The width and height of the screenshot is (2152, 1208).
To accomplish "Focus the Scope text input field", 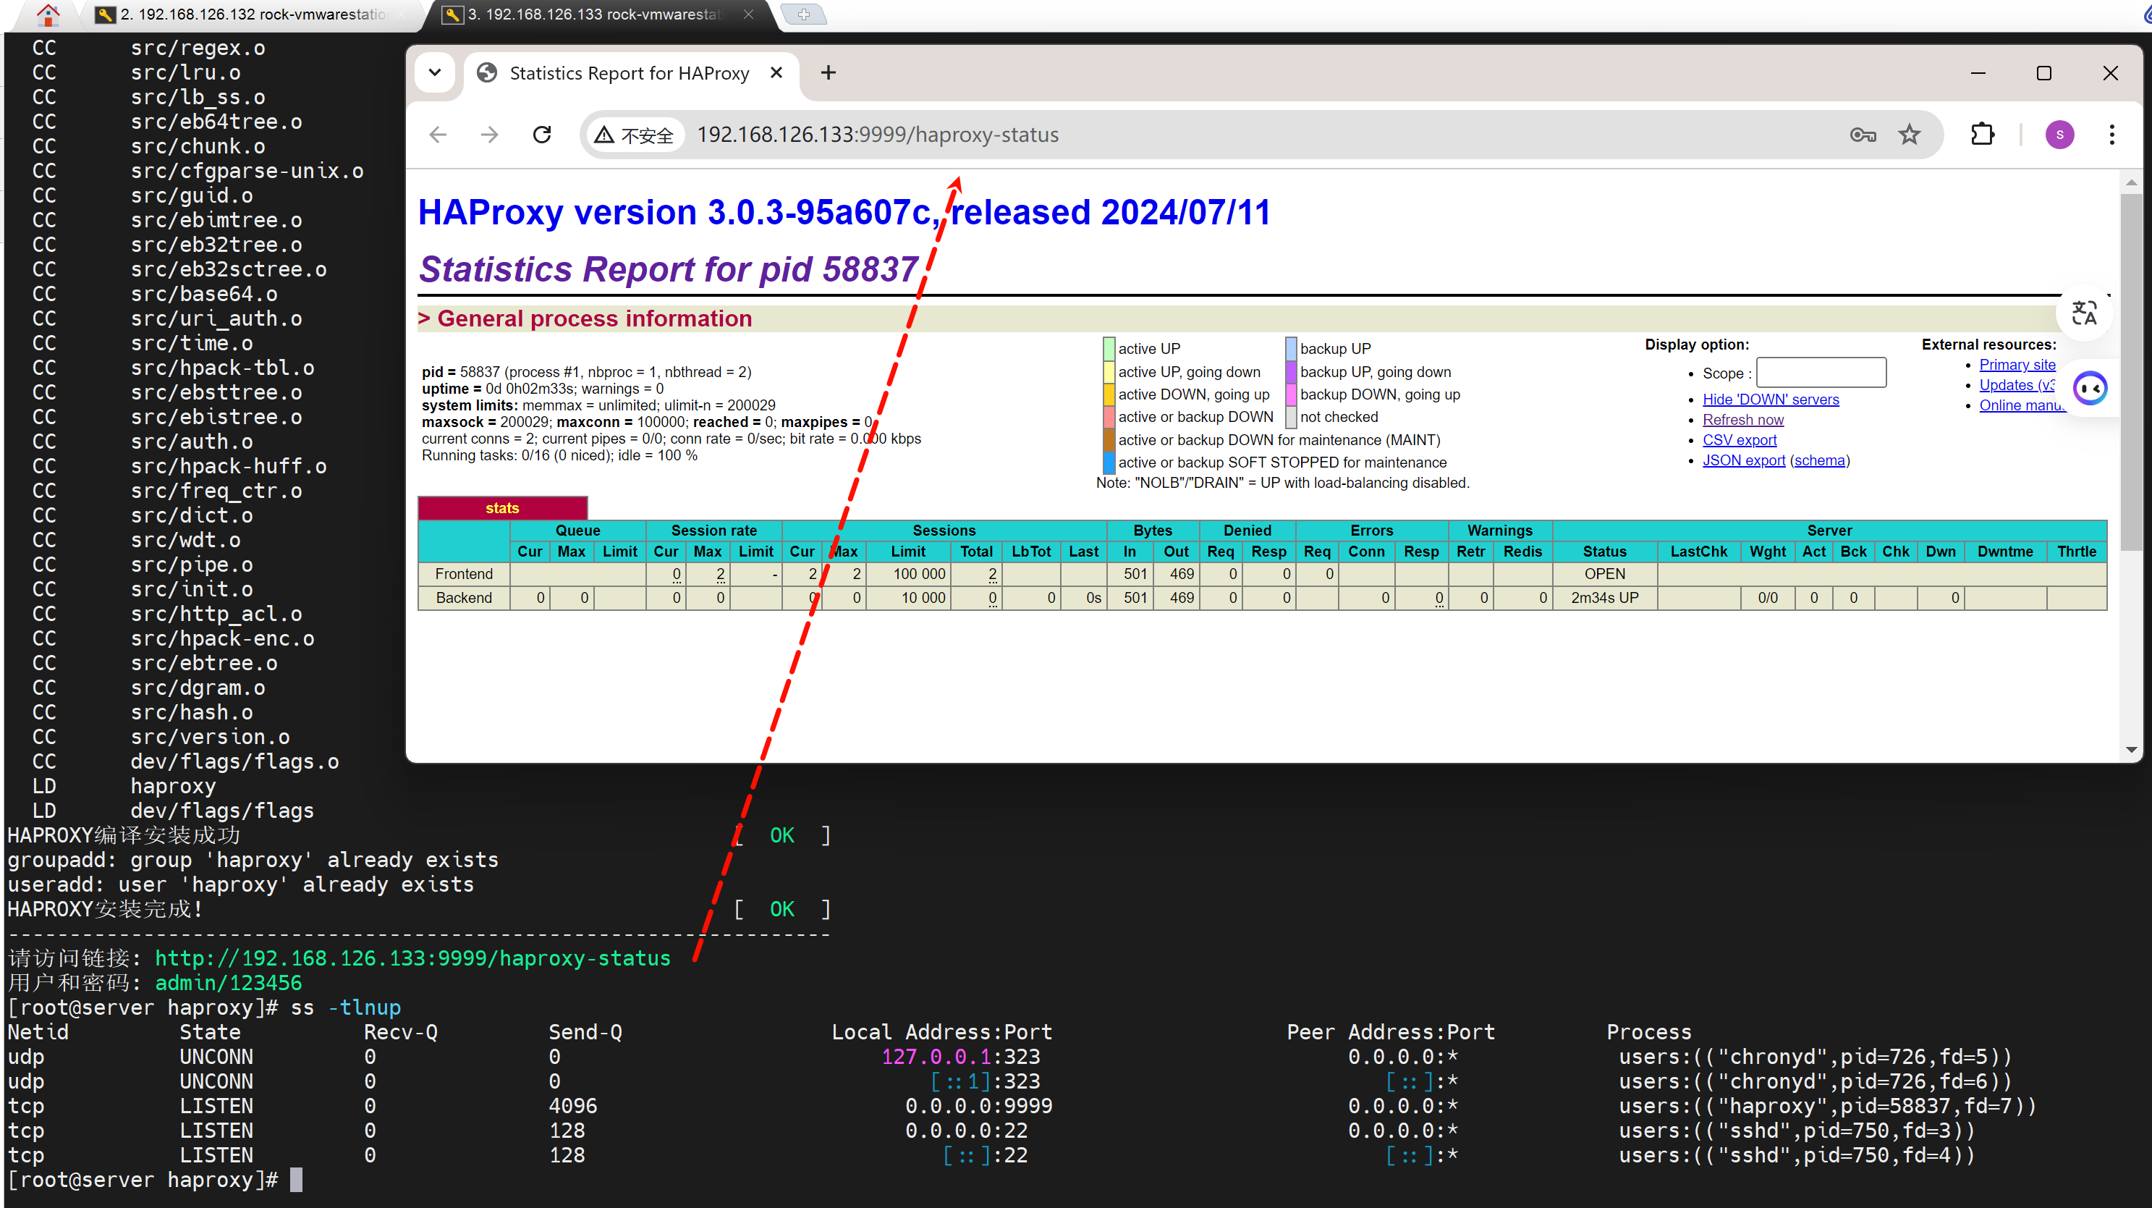I will point(1821,373).
